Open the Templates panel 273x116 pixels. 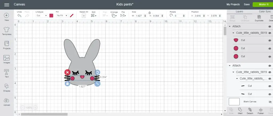pos(7,31)
